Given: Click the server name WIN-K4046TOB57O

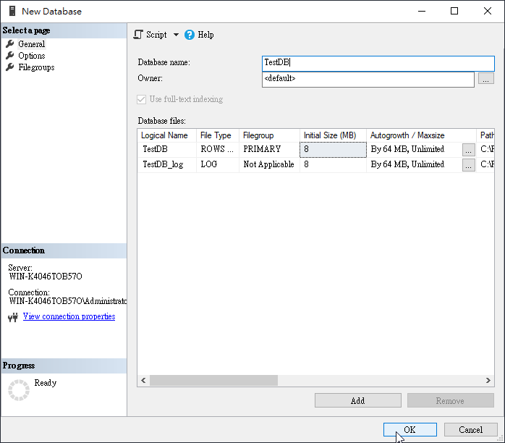Looking at the screenshot, I should point(46,277).
